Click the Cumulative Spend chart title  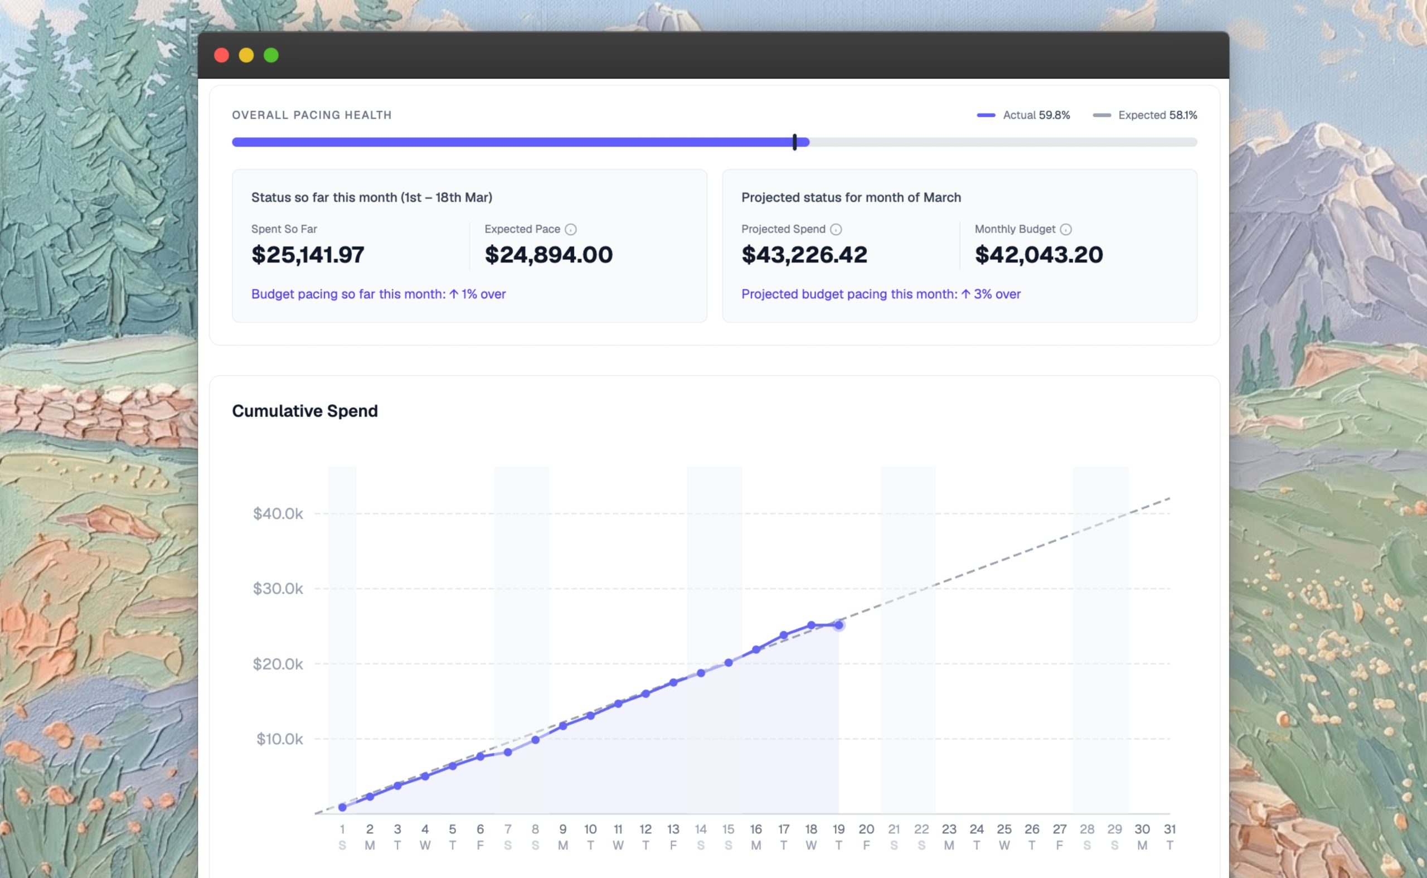point(305,411)
